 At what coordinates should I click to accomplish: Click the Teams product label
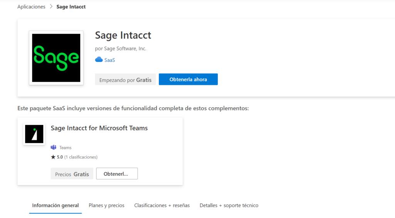[65, 148]
